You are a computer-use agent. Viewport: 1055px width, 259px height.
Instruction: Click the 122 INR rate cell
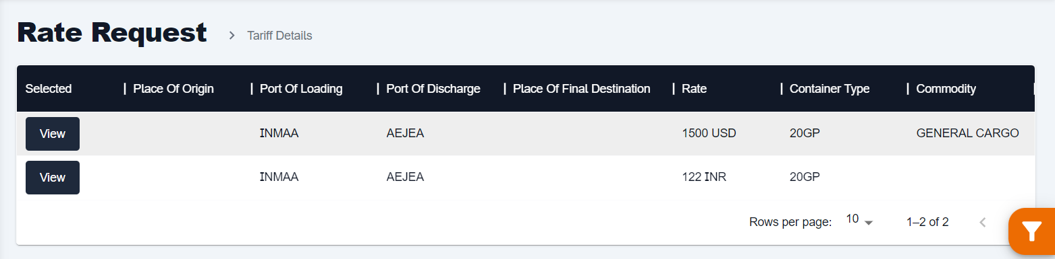click(x=704, y=178)
